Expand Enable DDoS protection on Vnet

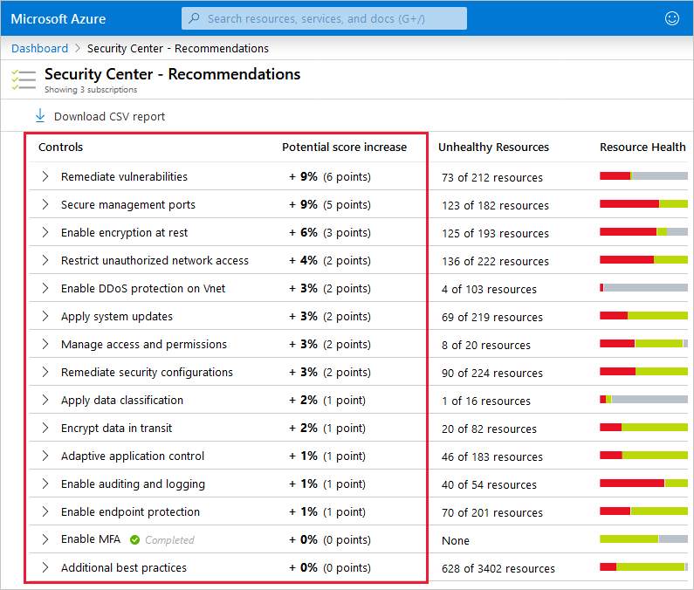point(45,288)
